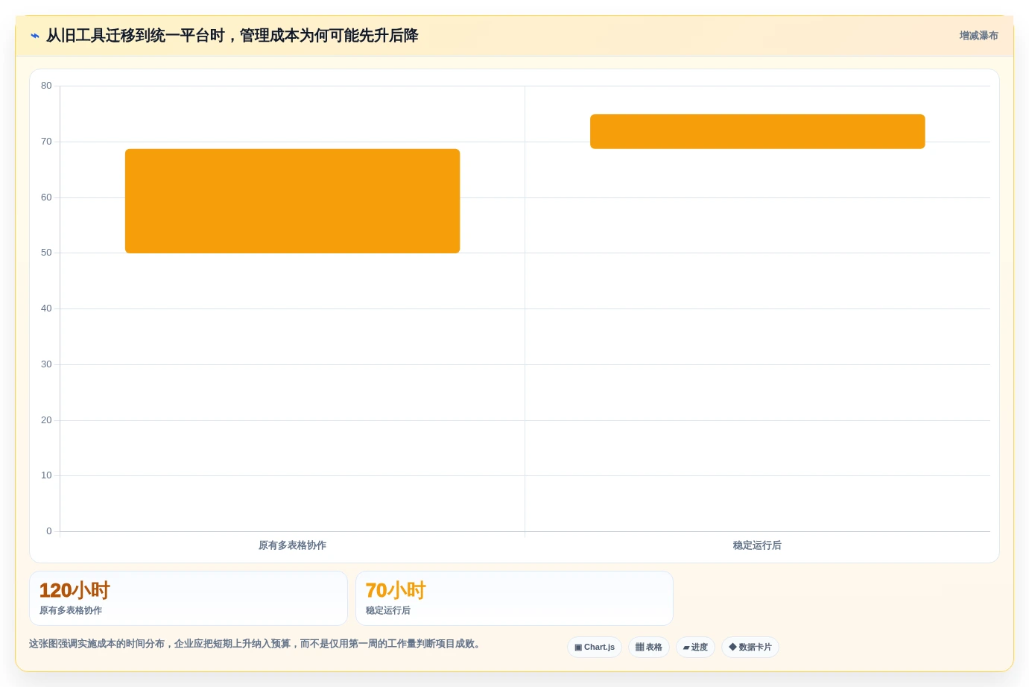Viewport: 1029px width, 687px height.
Task: Click the y-axis value 20
Action: 46,420
